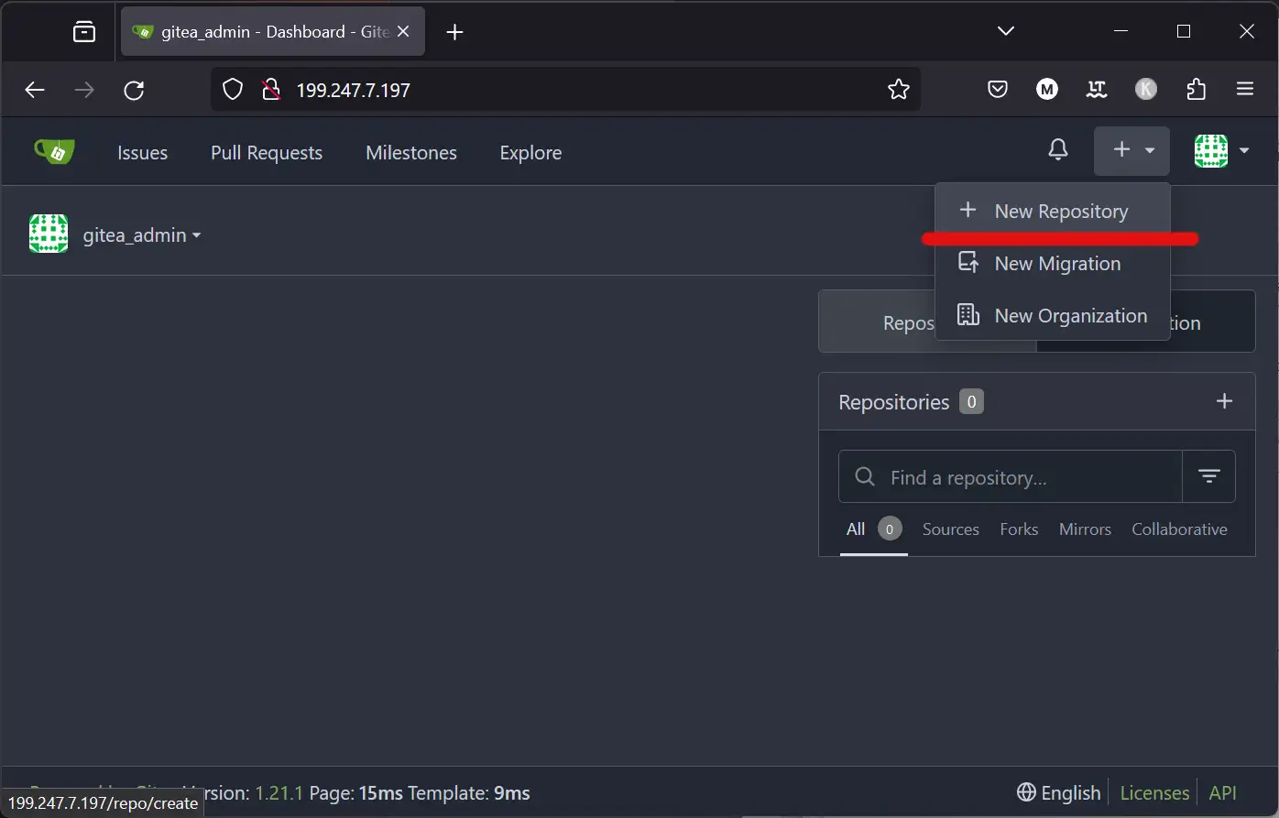Screen dimensions: 1279x818
Task: Switch to the Forks tab
Action: point(1019,529)
